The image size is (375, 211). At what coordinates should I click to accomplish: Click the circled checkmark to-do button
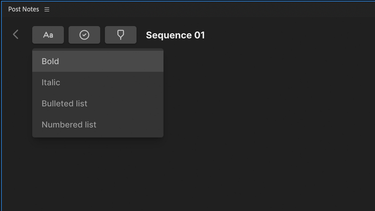tap(84, 35)
